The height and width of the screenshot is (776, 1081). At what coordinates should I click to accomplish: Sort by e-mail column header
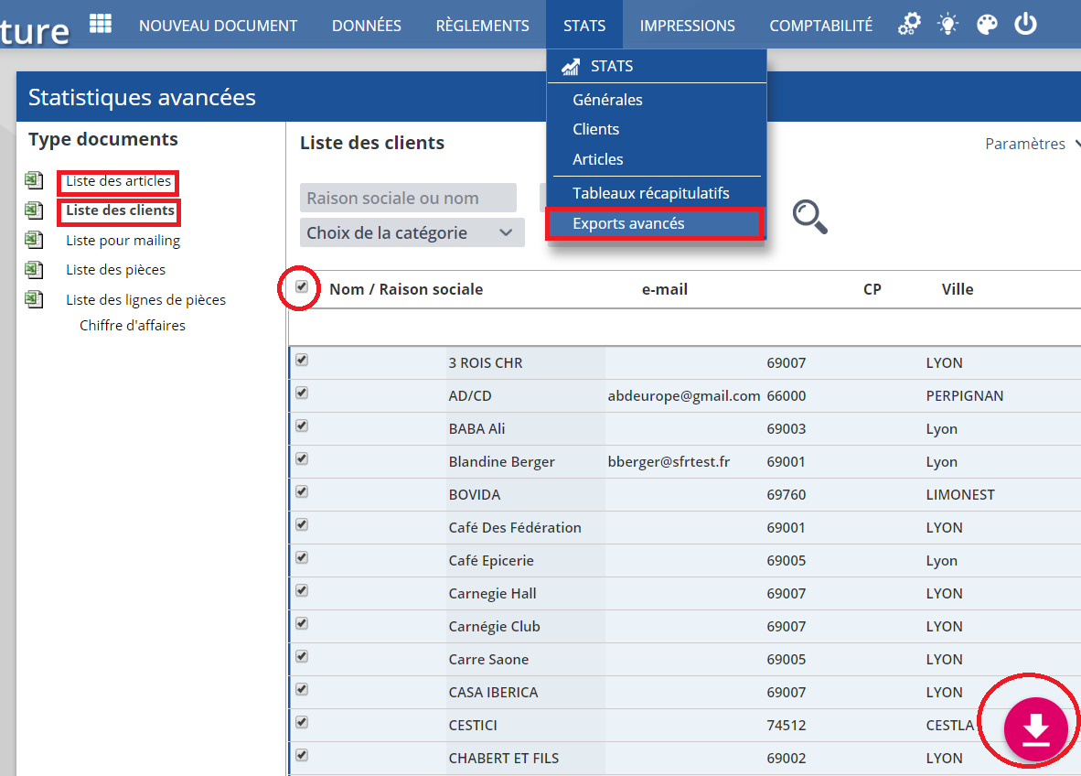[665, 290]
